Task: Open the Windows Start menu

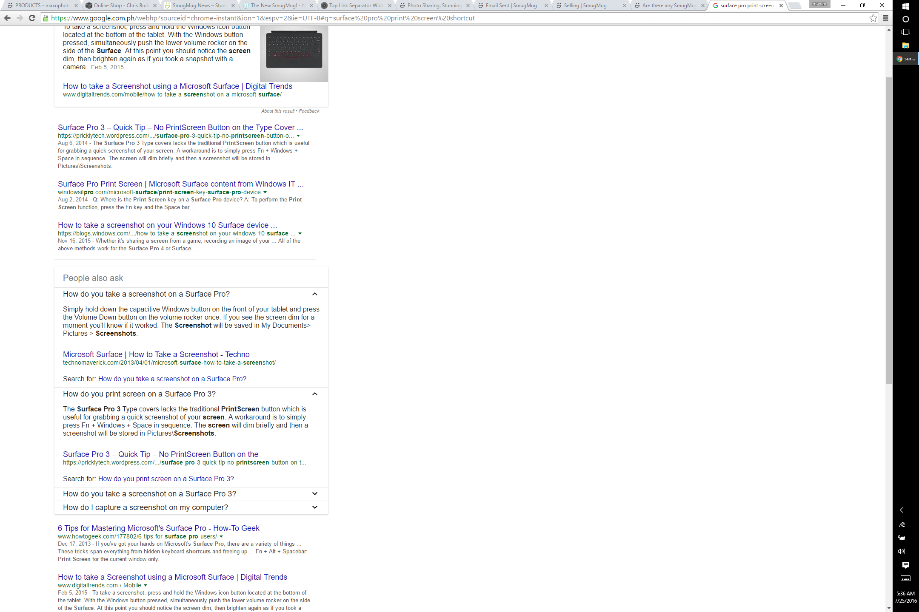Action: [906, 6]
